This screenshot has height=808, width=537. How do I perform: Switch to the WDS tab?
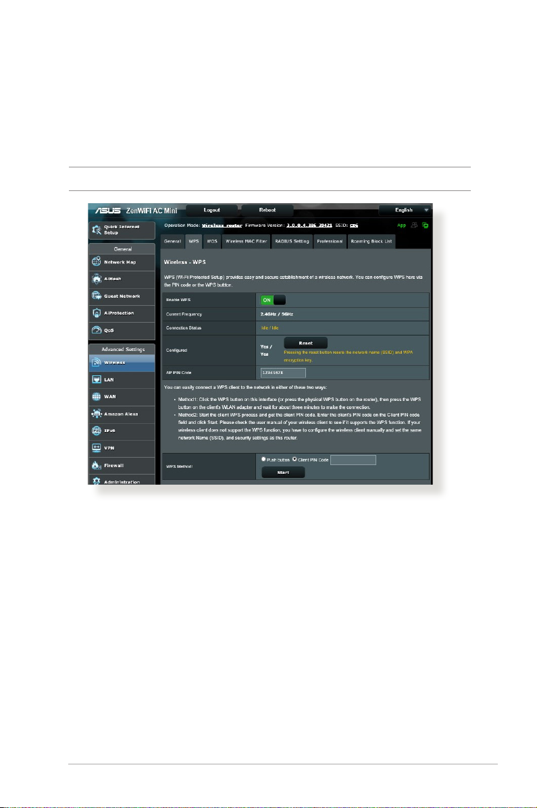(212, 241)
